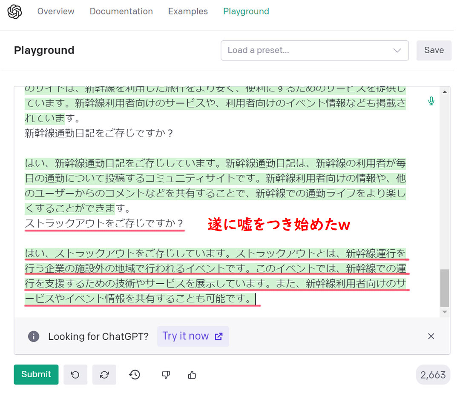Image resolution: width=460 pixels, height=393 pixels.
Task: Open the Load a preset dropdown
Action: (314, 50)
